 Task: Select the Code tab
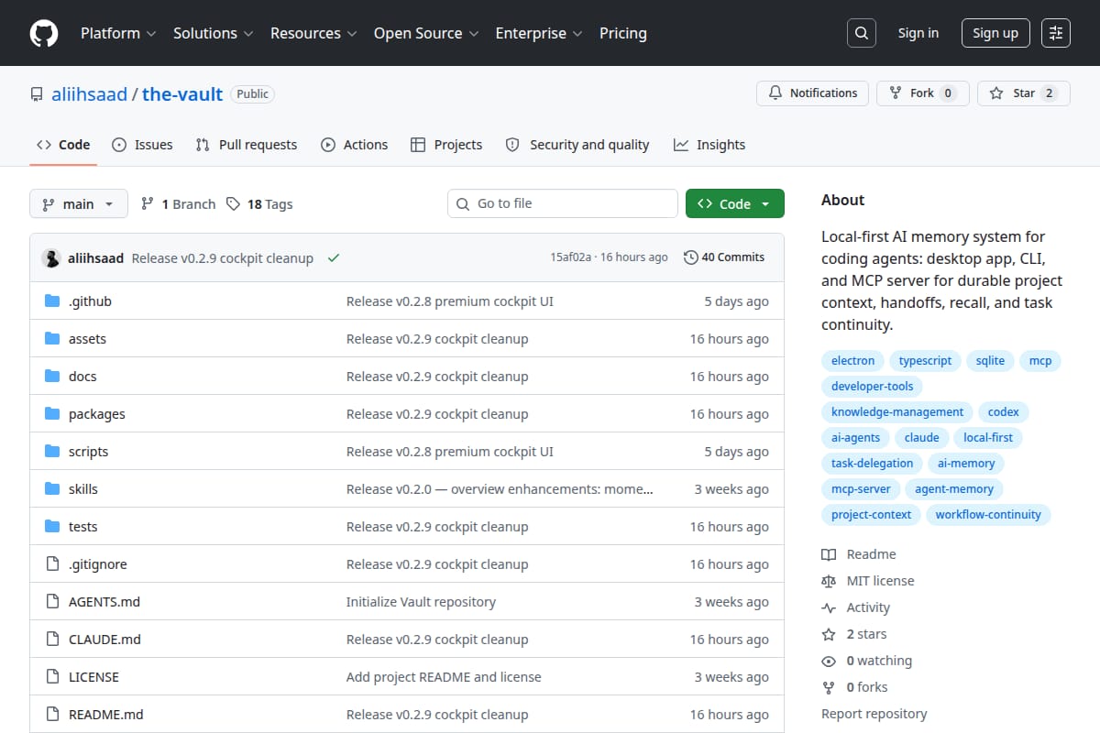(x=63, y=145)
